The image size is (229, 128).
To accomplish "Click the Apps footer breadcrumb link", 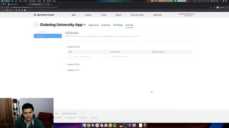I will (57, 113).
